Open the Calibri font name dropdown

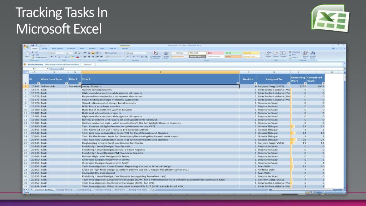[65, 53]
